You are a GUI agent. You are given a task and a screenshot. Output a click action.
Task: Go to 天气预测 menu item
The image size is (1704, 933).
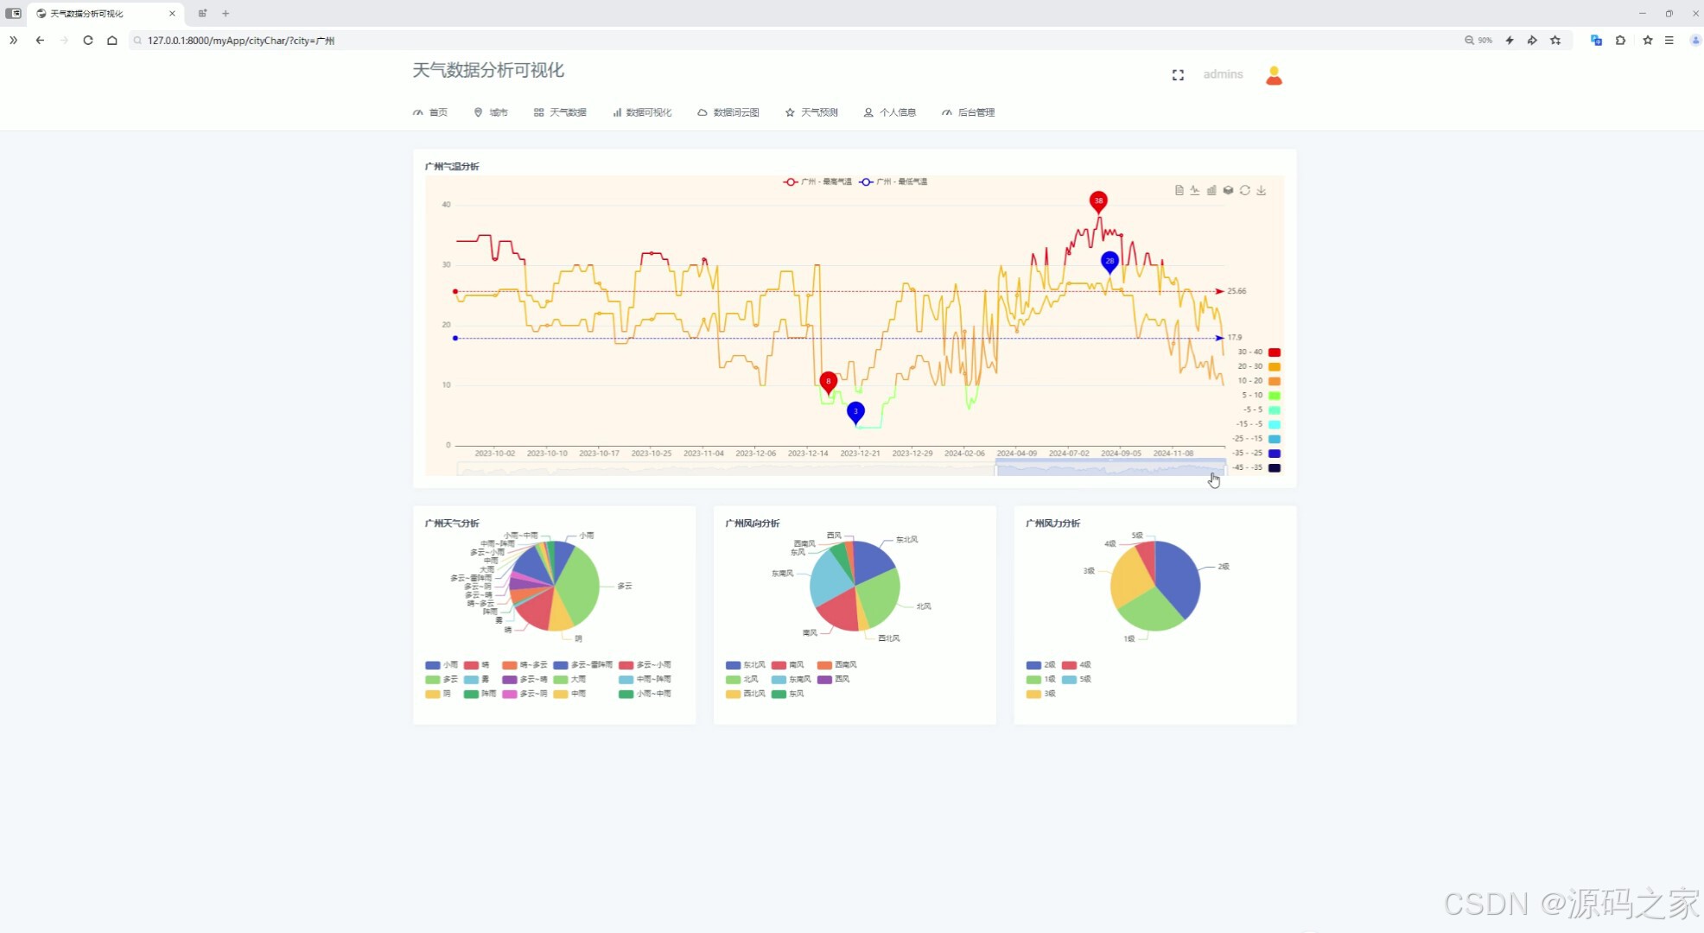coord(811,112)
